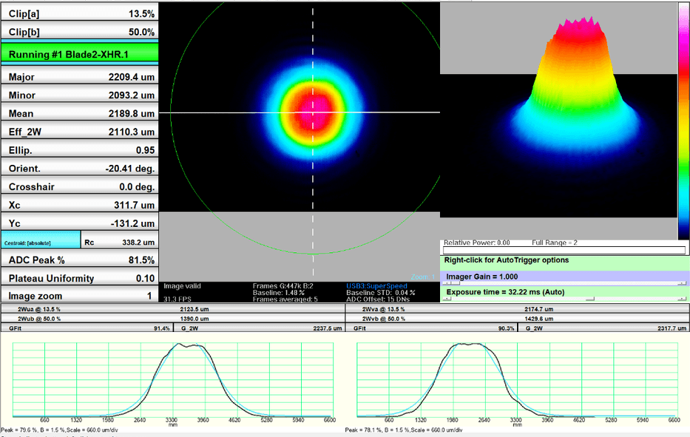Screen dimensions: 690x437
Task: Open the Plateau Uniformity 0.10 result
Action: click(x=80, y=278)
